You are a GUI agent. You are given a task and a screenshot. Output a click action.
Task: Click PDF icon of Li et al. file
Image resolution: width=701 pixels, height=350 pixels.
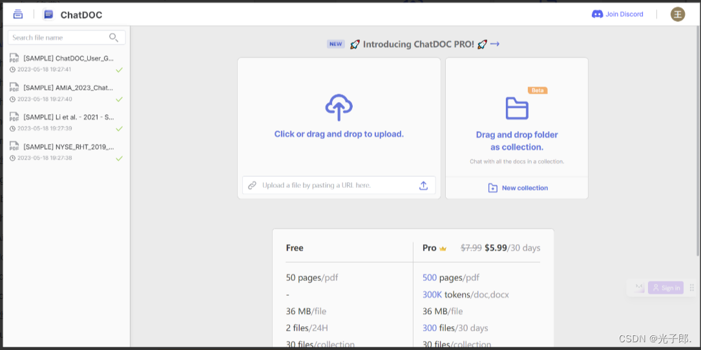point(14,117)
